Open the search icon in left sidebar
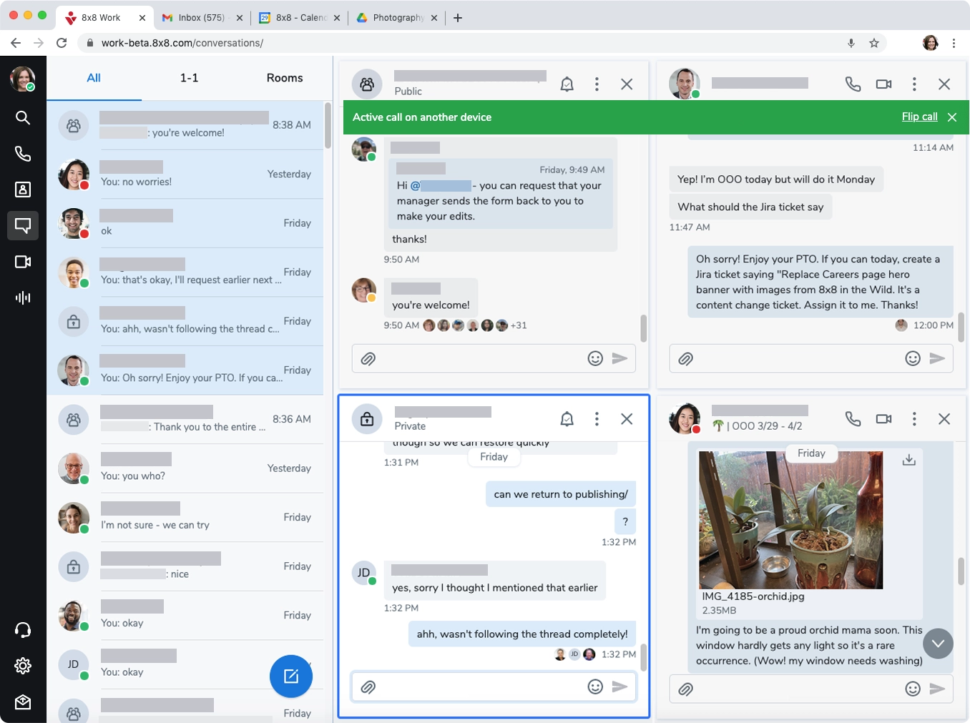970x723 pixels. [23, 117]
